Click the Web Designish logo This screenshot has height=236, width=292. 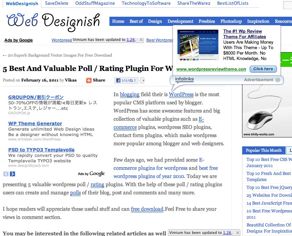[53, 22]
